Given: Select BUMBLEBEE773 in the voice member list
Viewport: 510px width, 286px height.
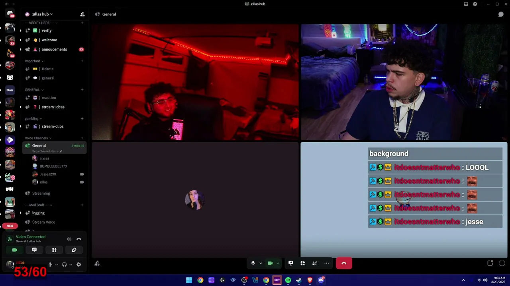Looking at the screenshot, I should 53,166.
